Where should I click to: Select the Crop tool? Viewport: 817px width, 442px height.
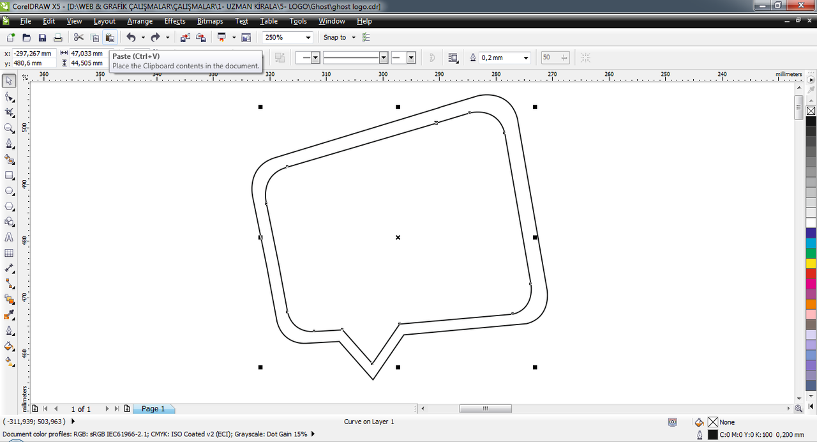[x=9, y=112]
